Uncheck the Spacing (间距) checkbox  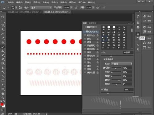pos(102,90)
